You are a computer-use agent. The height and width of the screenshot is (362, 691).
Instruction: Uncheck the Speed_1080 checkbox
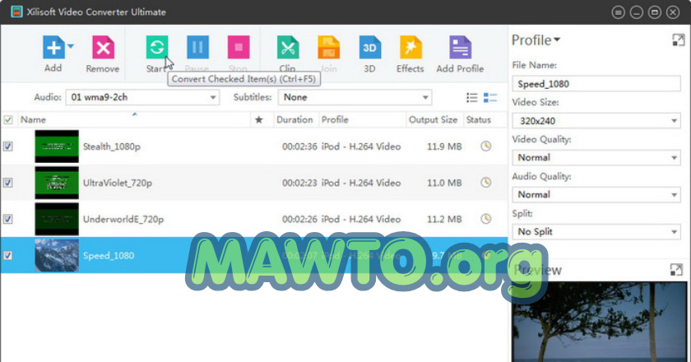point(8,255)
